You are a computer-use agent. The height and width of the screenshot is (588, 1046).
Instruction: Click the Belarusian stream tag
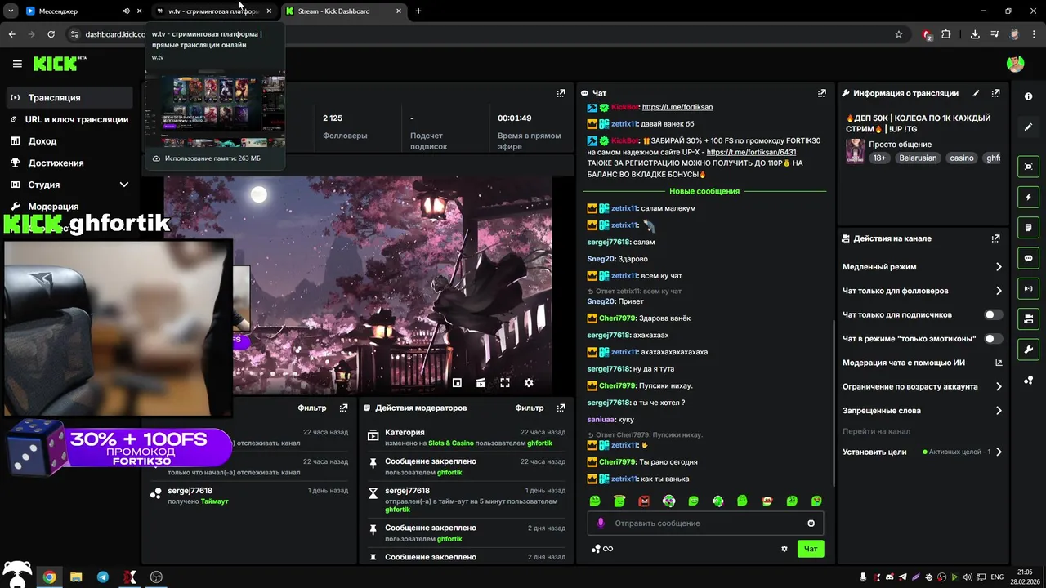[x=918, y=158]
